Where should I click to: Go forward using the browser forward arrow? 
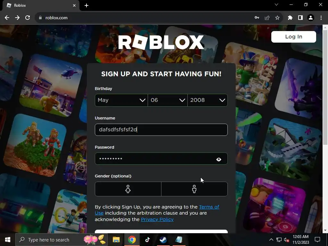coord(17,18)
